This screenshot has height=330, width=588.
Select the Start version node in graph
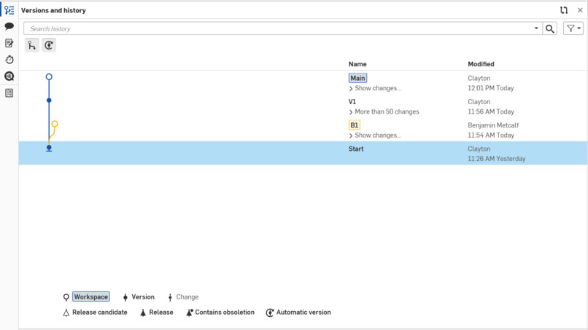(x=49, y=148)
